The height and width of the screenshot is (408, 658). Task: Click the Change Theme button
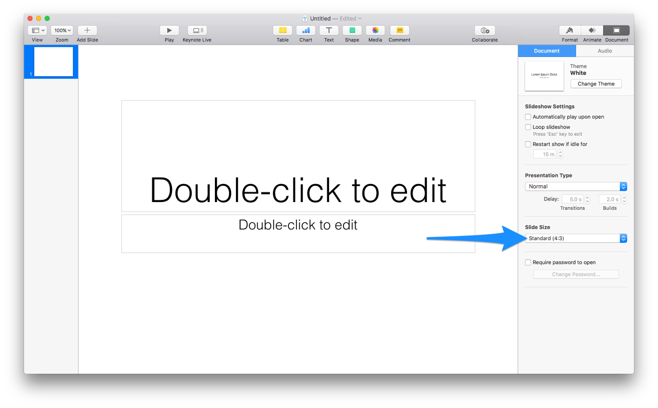[596, 83]
